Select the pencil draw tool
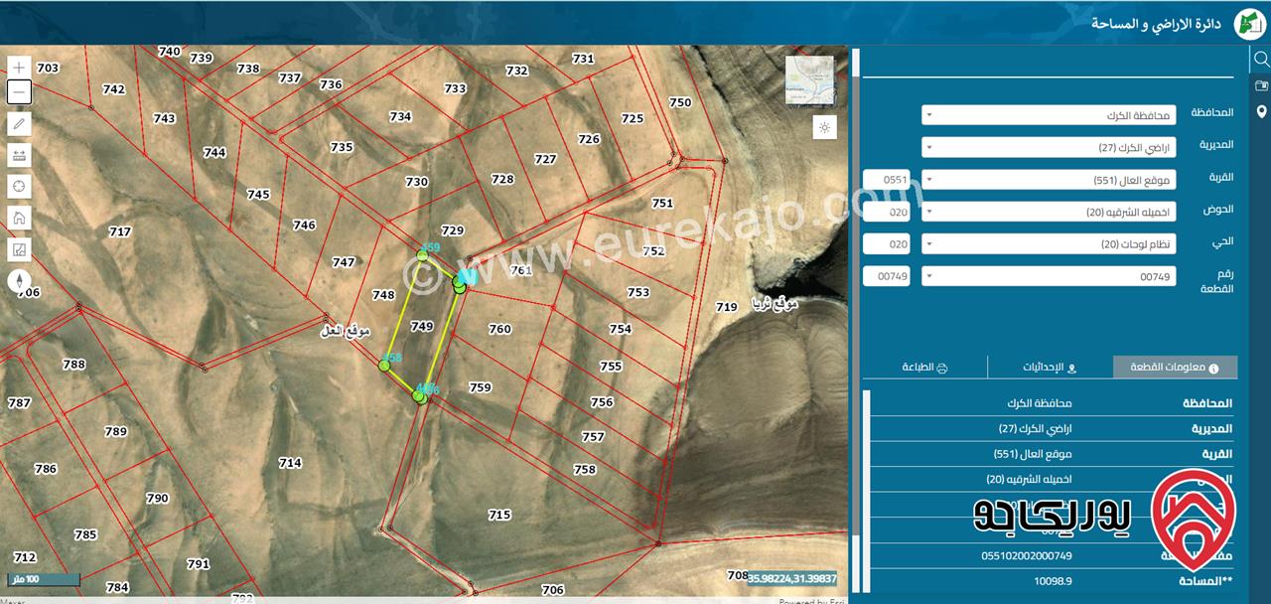Viewport: 1271px width, 604px height. (x=19, y=124)
